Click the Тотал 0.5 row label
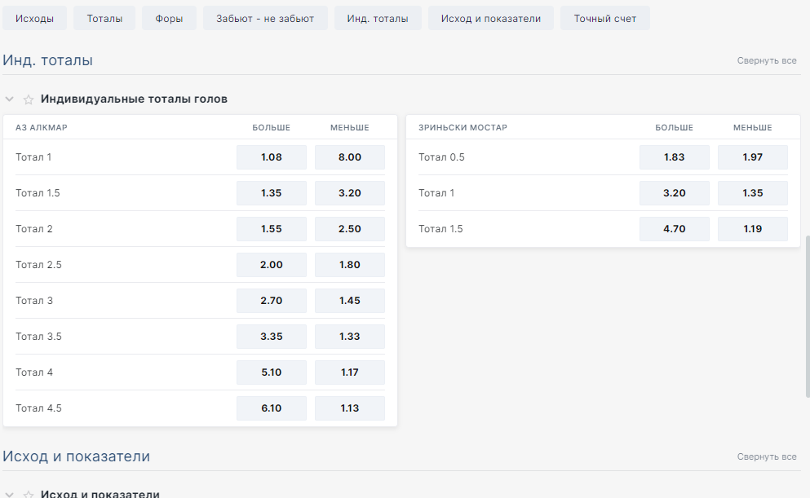Viewport: 810px width, 498px height. 441,157
